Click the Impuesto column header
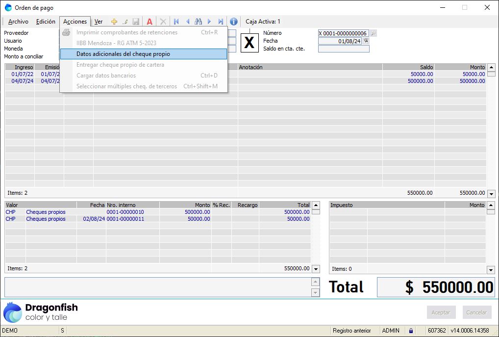The width and height of the screenshot is (499, 337). tap(387, 205)
